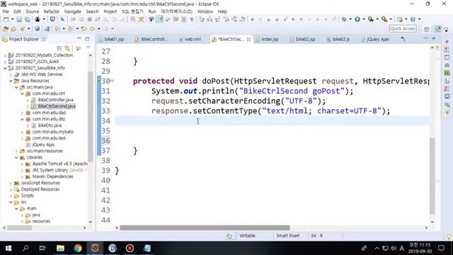Open the New Server toolbar icon
453x255 pixels.
[x=399, y=19]
